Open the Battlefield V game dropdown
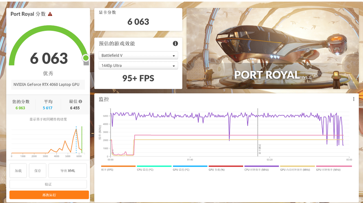Screen dimensions: 363x203 [138, 55]
